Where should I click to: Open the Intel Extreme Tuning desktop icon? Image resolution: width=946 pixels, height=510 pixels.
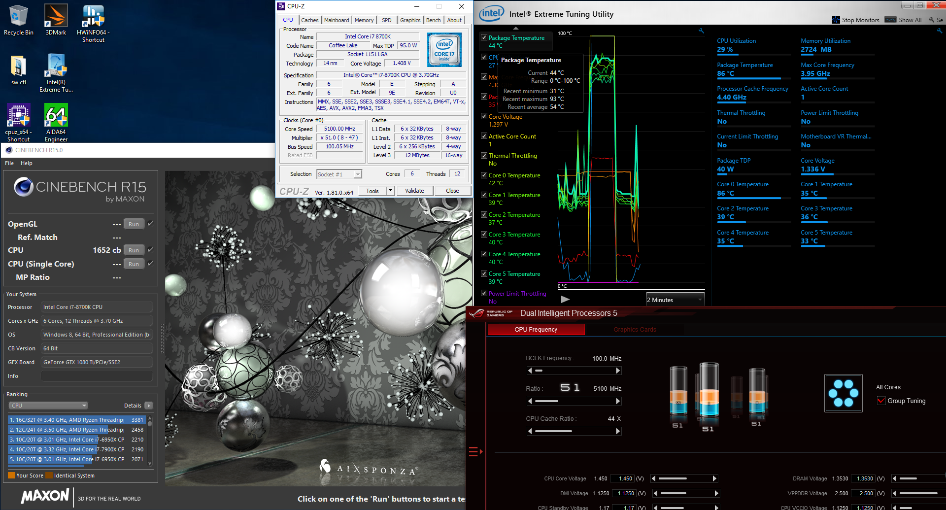point(56,72)
